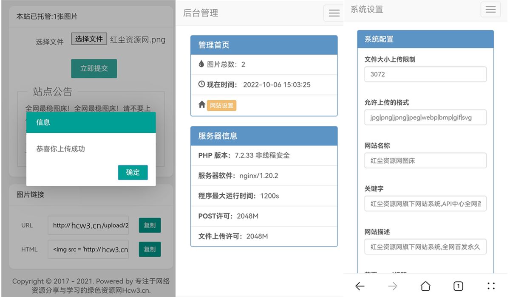Click the 选择文件 file chooser button
Image resolution: width=510 pixels, height=297 pixels.
88,39
